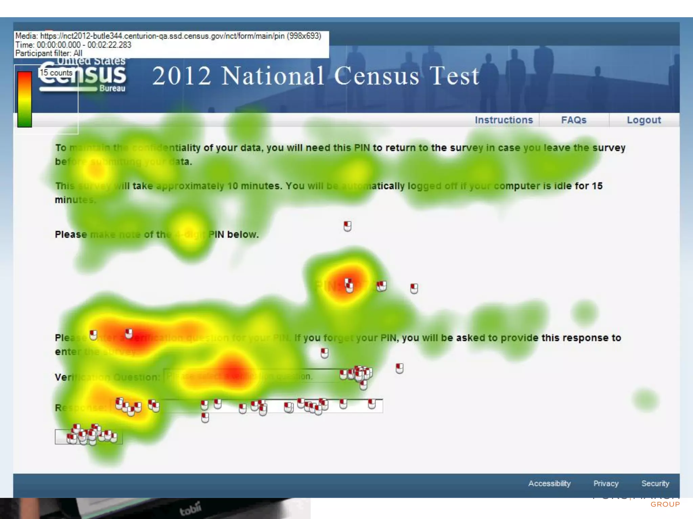Open the Instructions menu item
This screenshot has width=693, height=519.
504,120
